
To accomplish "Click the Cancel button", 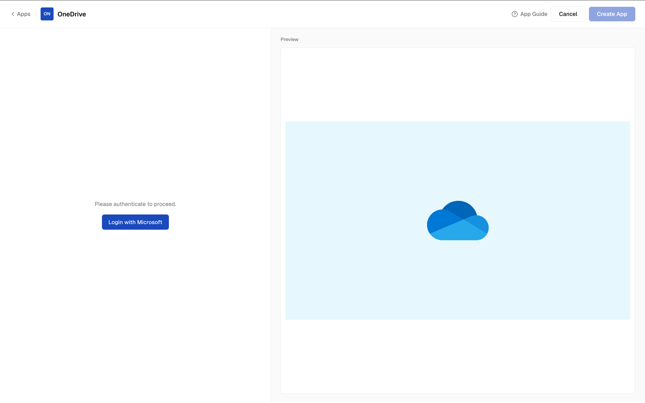I will click(568, 14).
